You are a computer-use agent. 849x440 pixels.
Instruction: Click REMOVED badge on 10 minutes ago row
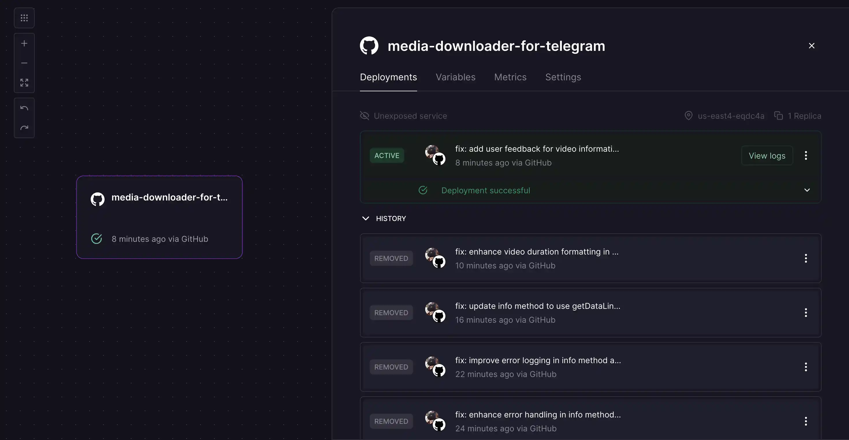pyautogui.click(x=391, y=258)
